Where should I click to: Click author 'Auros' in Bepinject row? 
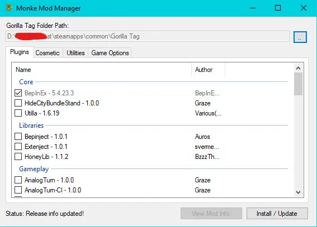[202, 137]
